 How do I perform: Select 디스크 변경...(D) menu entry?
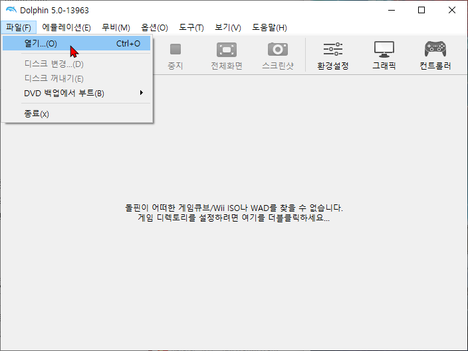click(76, 64)
